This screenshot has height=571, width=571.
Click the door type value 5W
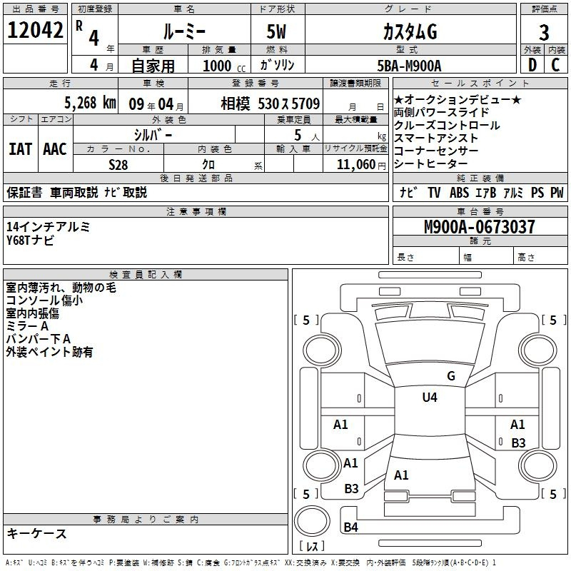pos(277,31)
